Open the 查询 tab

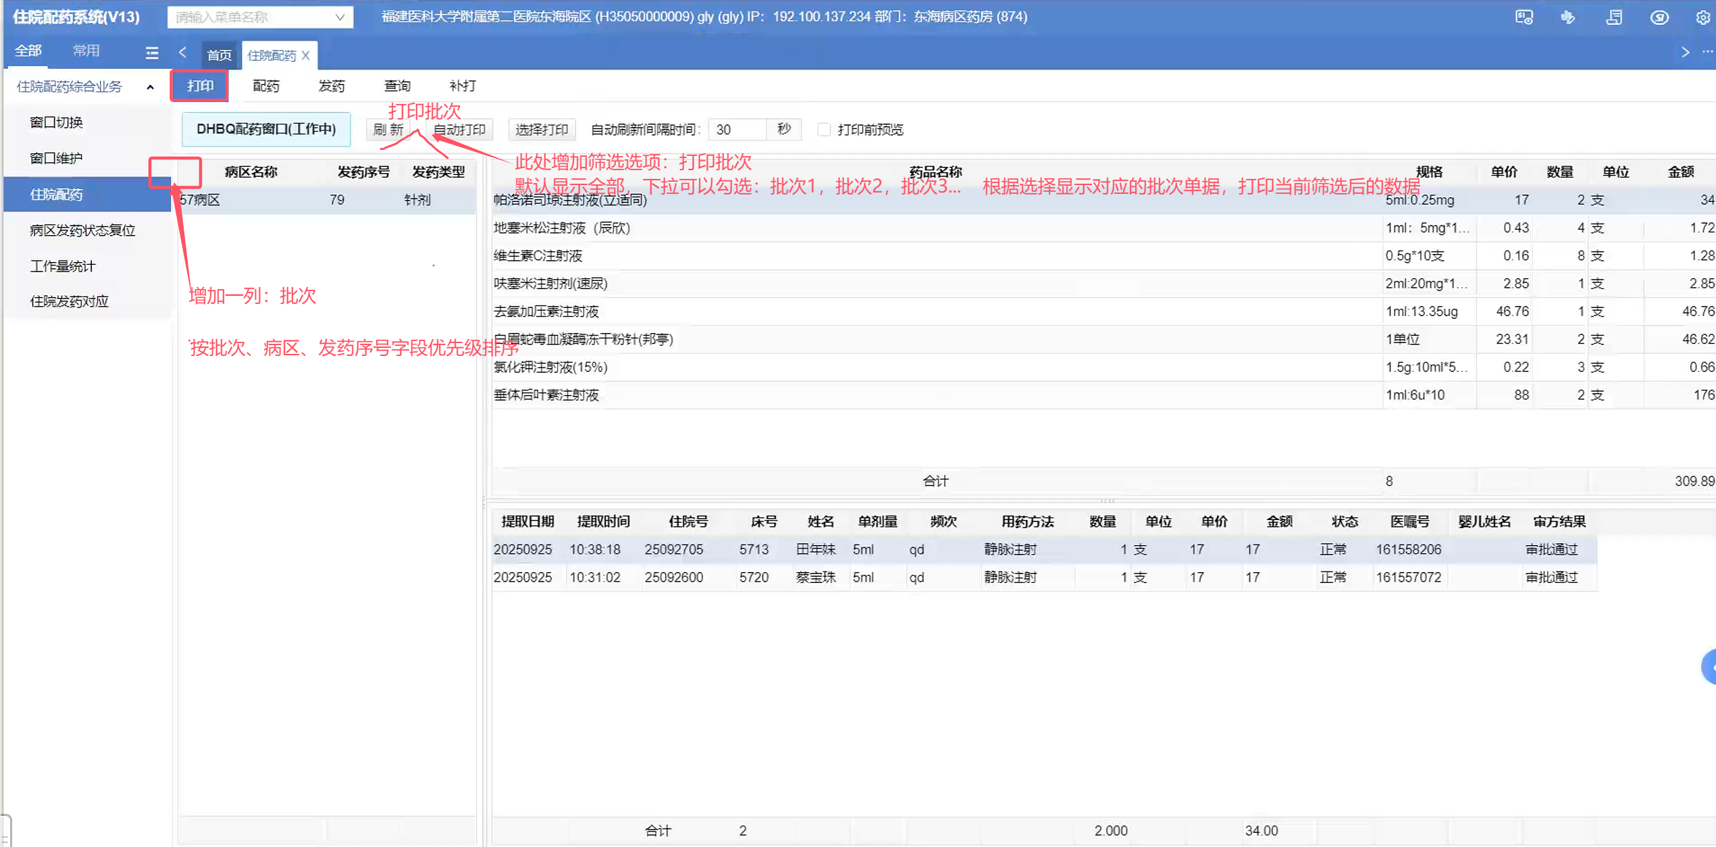(397, 86)
